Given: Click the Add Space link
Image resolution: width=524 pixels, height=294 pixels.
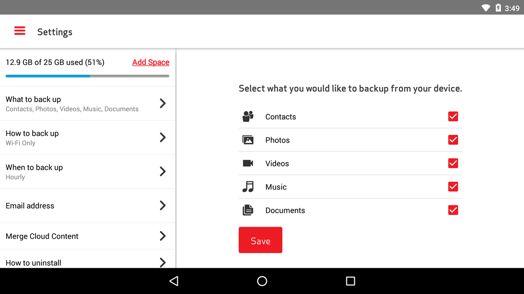Looking at the screenshot, I should click(151, 62).
